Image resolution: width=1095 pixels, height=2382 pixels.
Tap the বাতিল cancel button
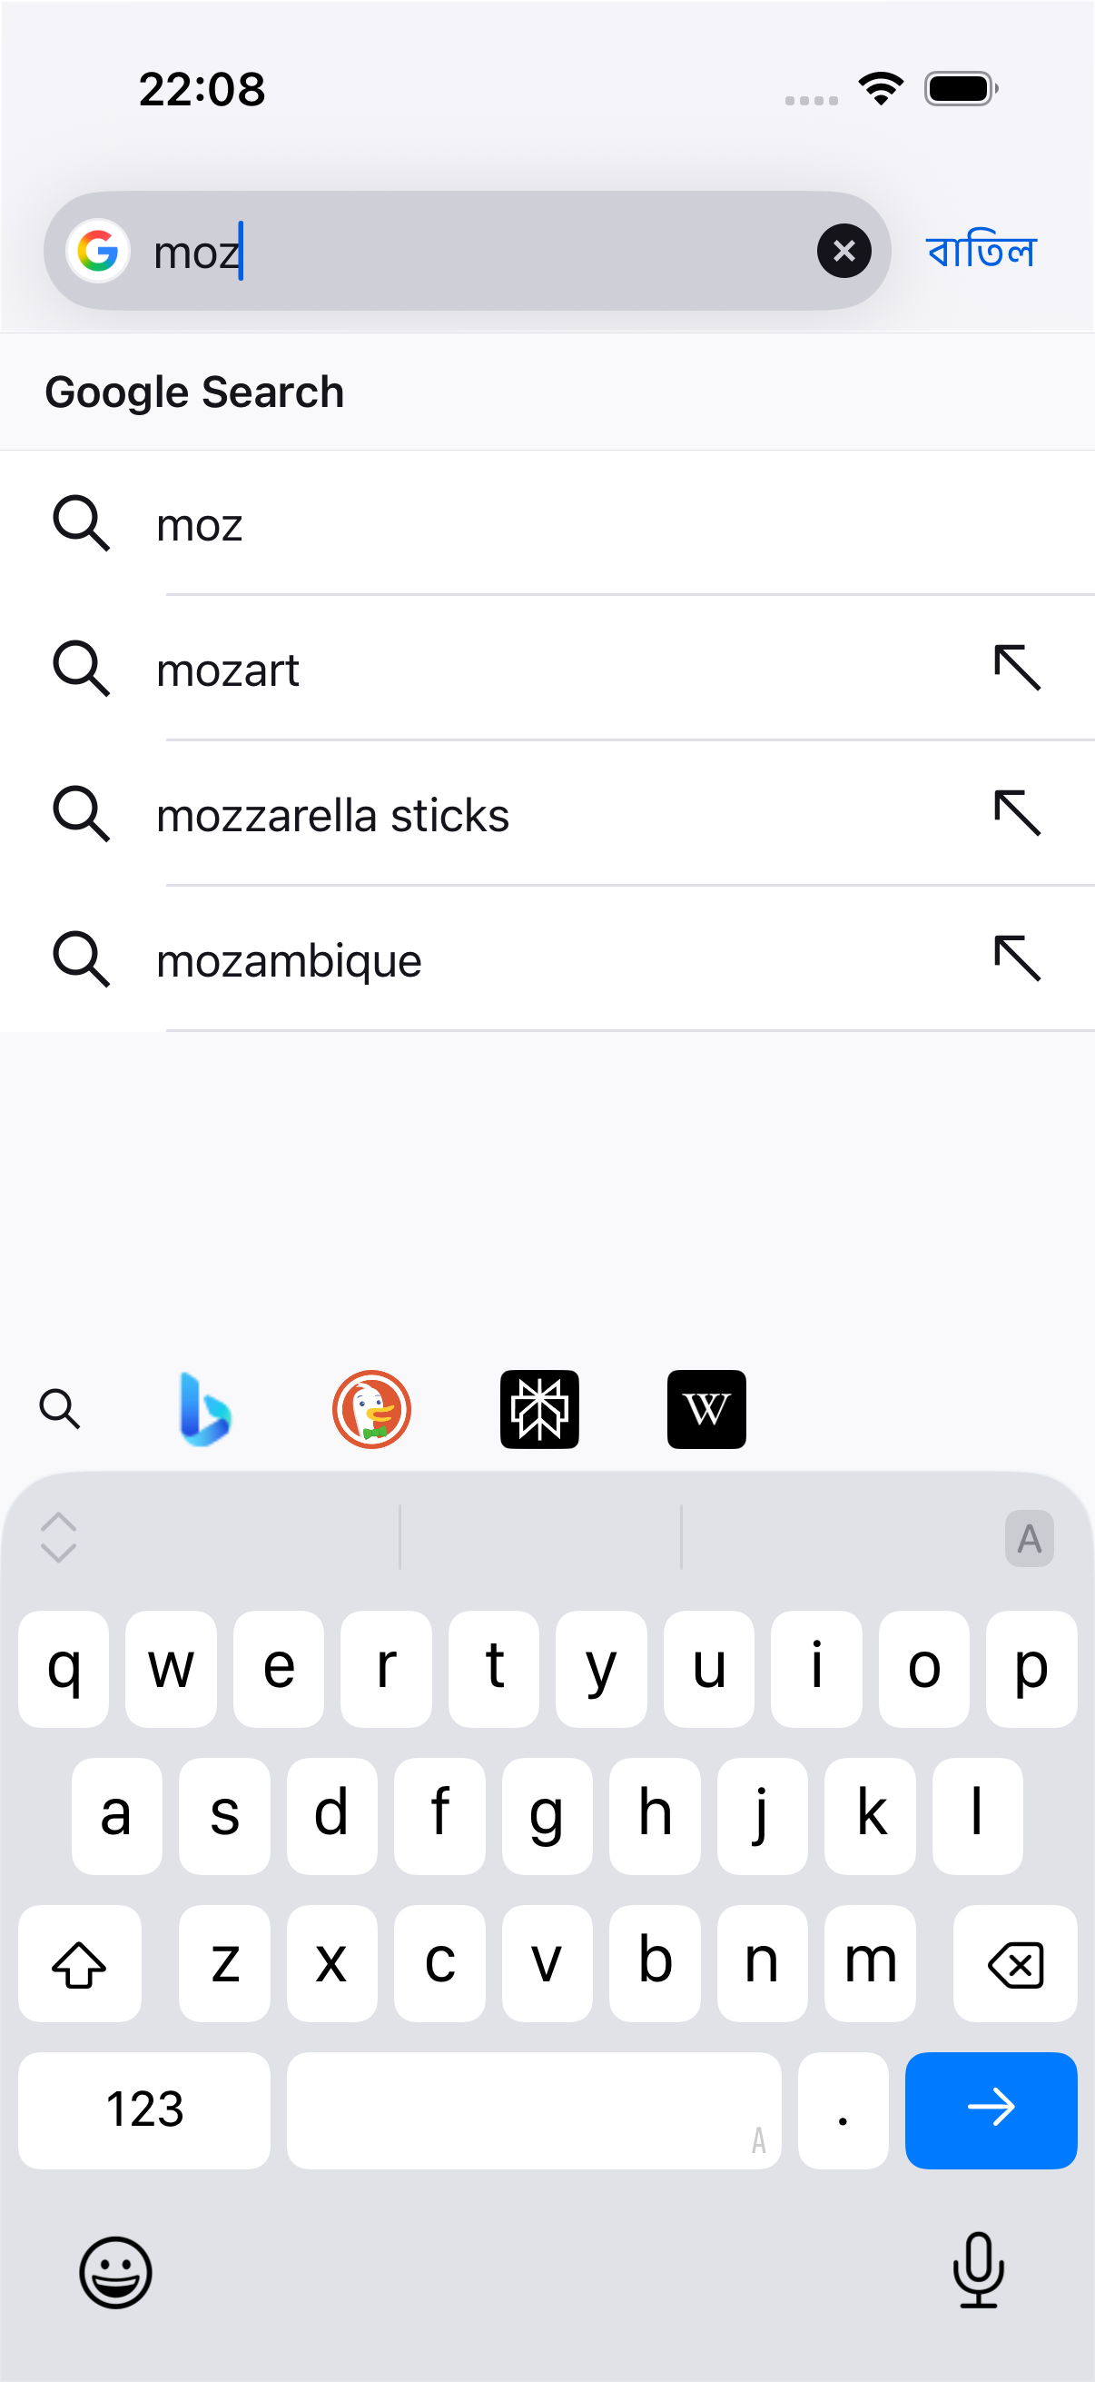click(x=982, y=252)
